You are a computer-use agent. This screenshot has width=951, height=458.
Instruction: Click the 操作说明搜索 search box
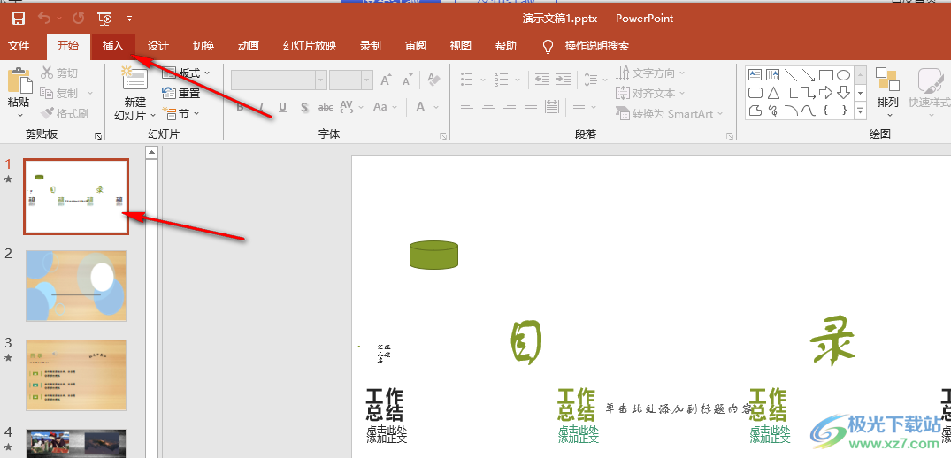point(597,45)
